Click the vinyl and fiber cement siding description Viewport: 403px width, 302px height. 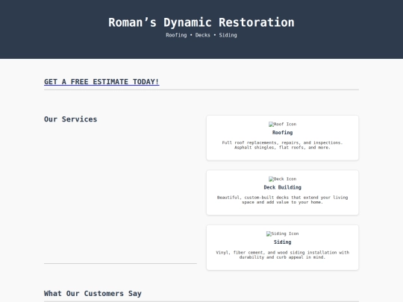(x=282, y=255)
